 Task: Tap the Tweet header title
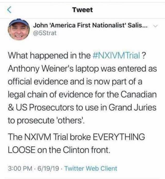(x=82, y=10)
